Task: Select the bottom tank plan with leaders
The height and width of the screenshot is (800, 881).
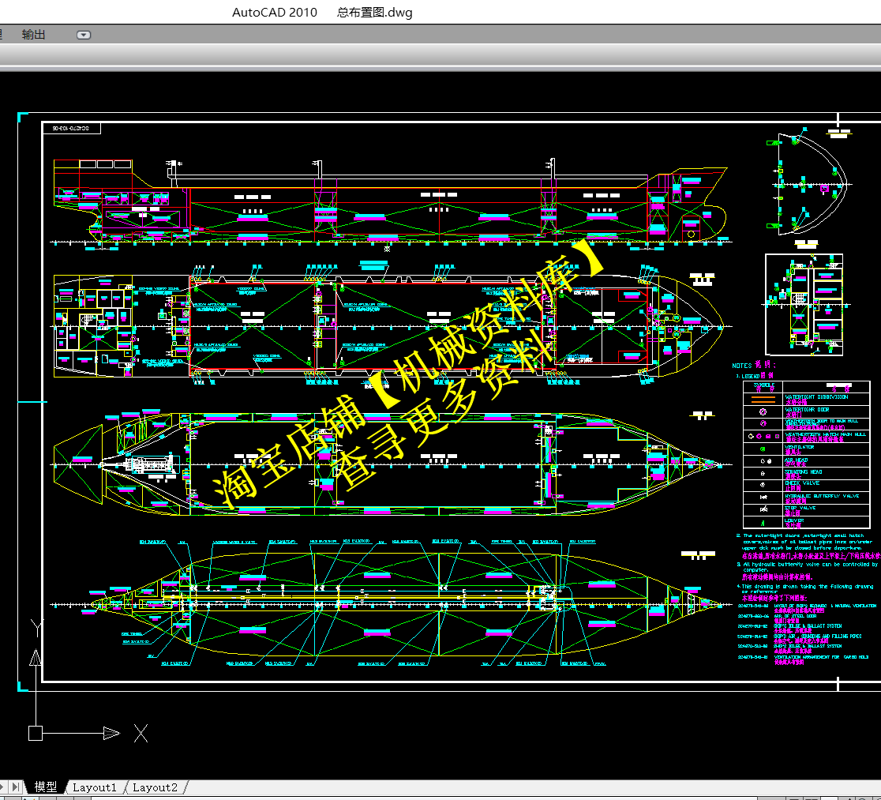Action: [391, 604]
